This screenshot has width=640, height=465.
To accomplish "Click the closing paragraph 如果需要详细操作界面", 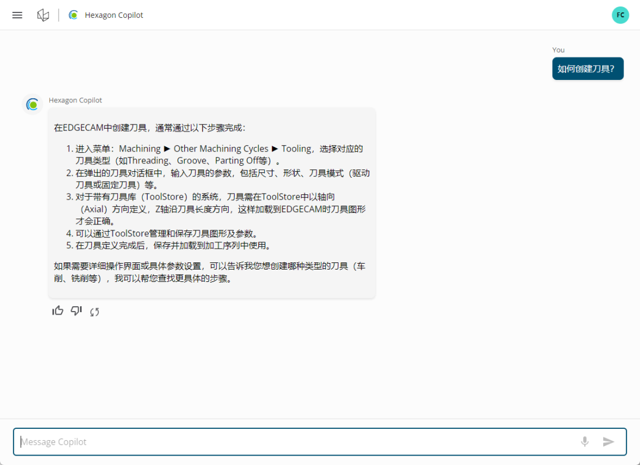I will pyautogui.click(x=210, y=272).
